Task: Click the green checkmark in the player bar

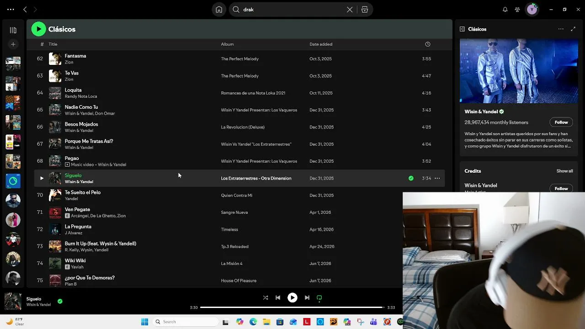Action: pyautogui.click(x=60, y=302)
